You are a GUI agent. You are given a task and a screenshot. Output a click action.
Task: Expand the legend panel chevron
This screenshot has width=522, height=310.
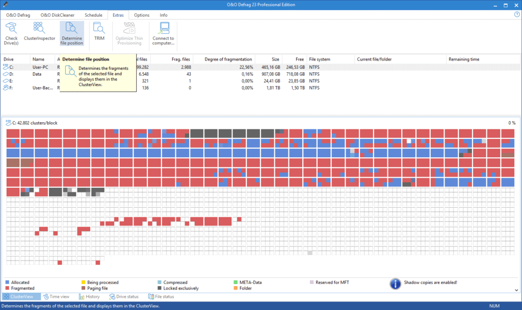[x=516, y=290]
